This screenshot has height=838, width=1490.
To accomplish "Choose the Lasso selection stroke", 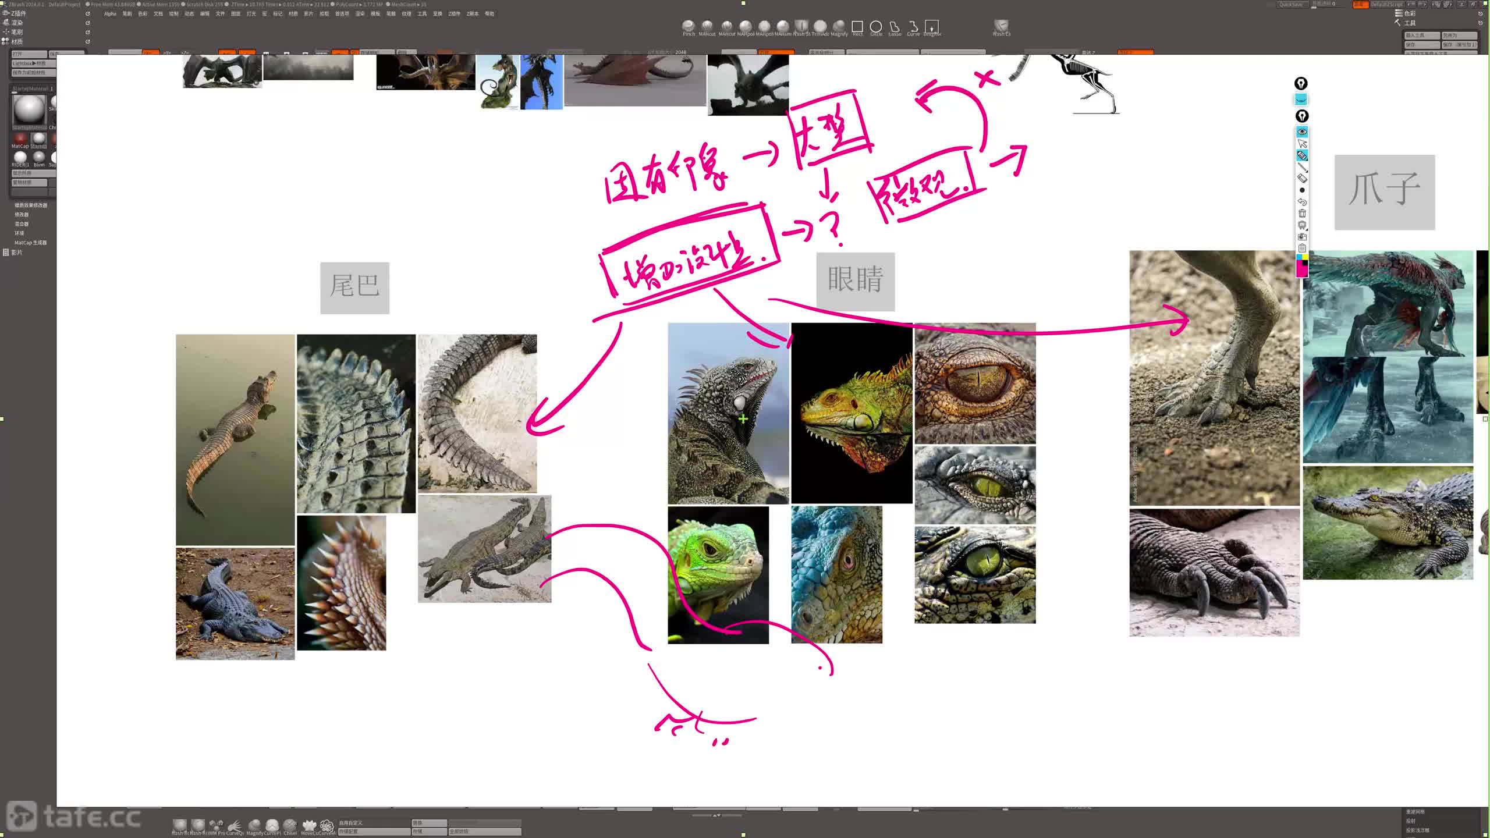I will [x=895, y=27].
